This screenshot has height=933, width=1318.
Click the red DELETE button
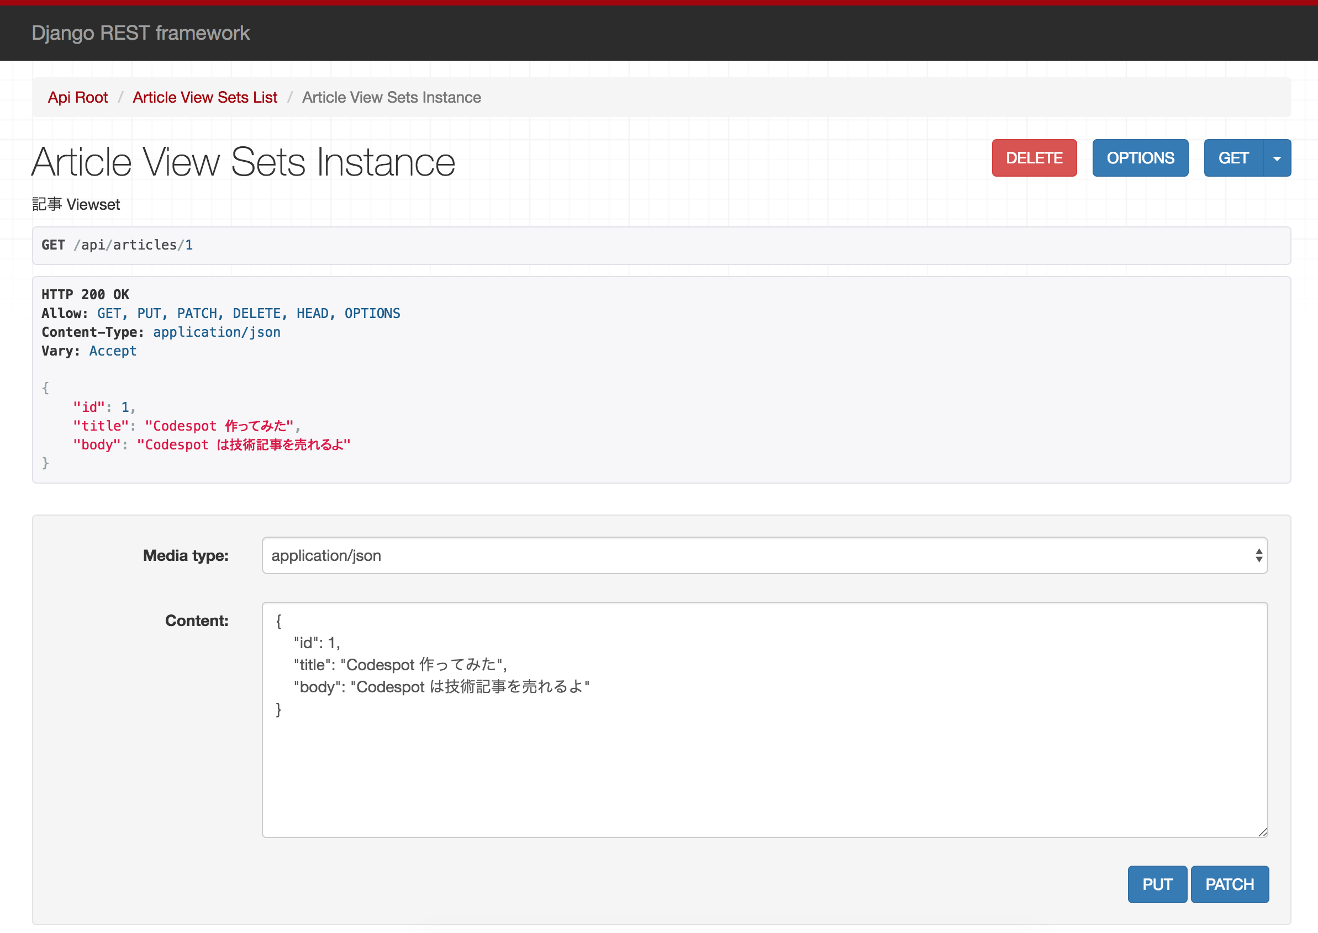(1034, 158)
